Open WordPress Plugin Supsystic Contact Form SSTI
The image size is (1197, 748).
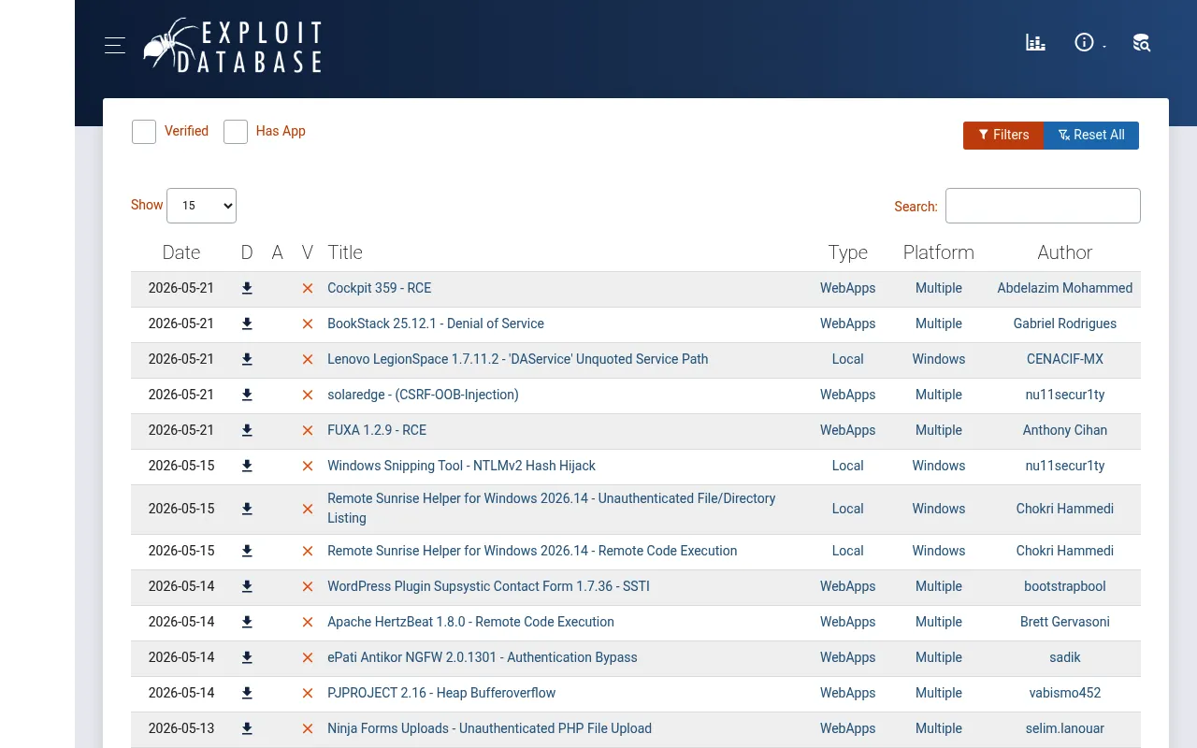(488, 586)
